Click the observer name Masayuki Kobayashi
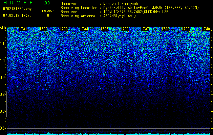This screenshot has width=213, height=135. (x=122, y=4)
